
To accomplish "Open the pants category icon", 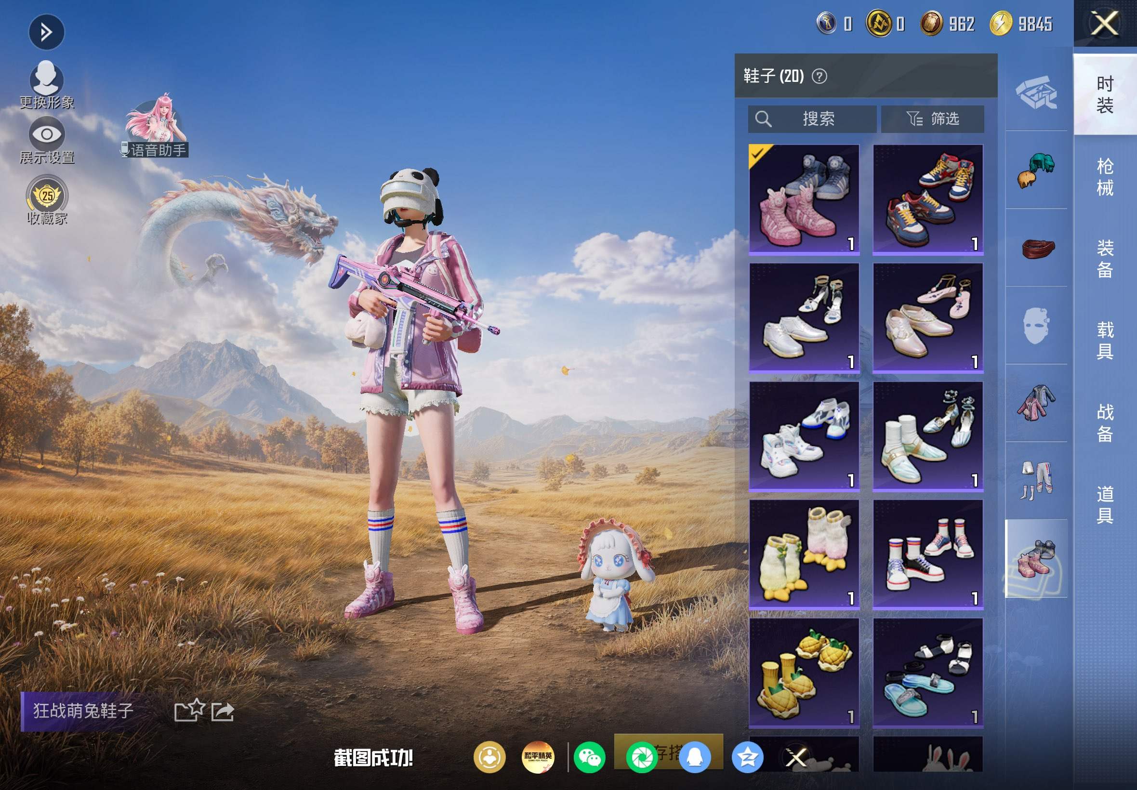I will click(x=1036, y=481).
